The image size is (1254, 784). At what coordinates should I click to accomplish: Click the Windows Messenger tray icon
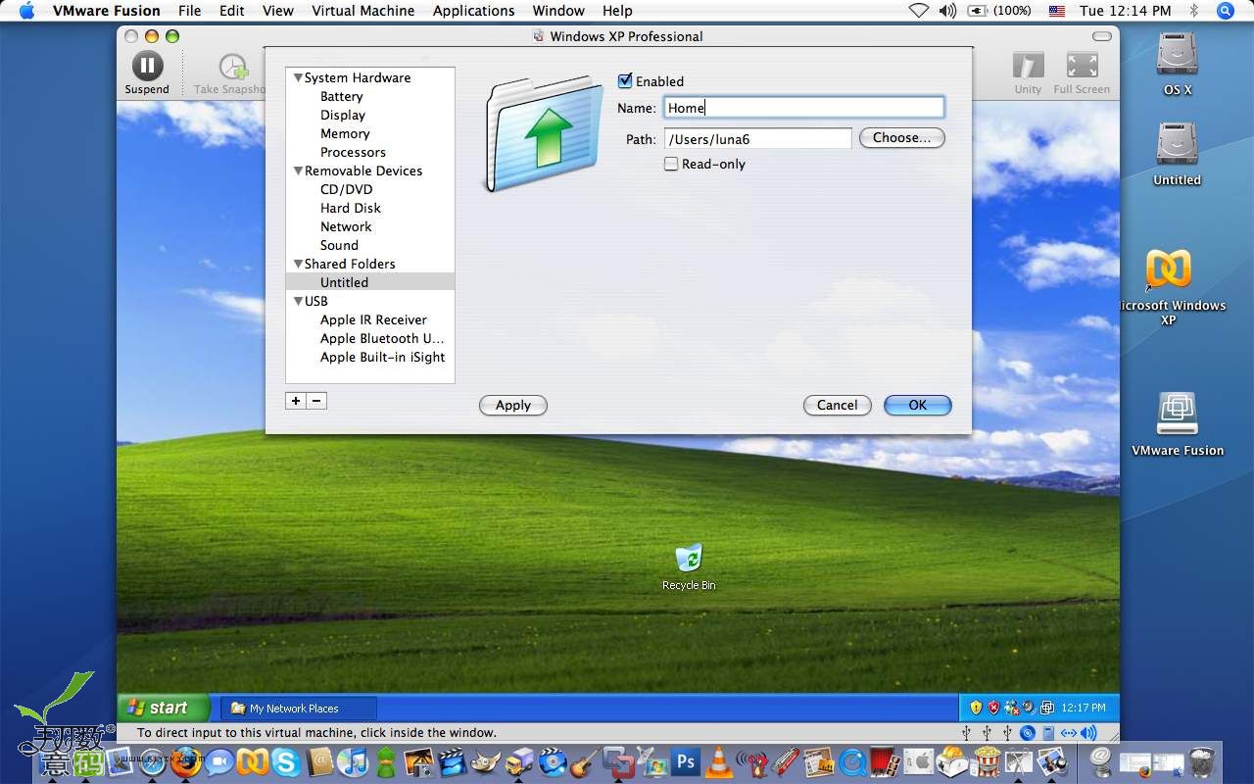[x=1012, y=708]
